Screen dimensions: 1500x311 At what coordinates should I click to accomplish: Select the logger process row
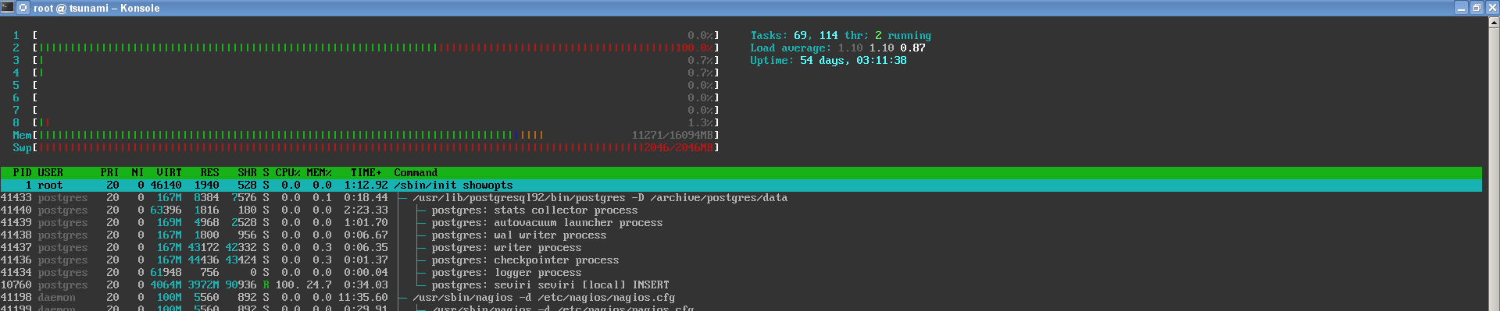pyautogui.click(x=741, y=272)
